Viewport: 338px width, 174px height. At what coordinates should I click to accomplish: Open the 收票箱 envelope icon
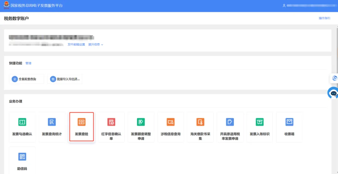click(x=289, y=122)
